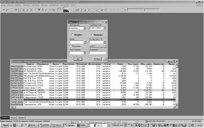The image size is (204, 128).
Task: Click the Отмена button in order dialog
Action: coord(97,59)
